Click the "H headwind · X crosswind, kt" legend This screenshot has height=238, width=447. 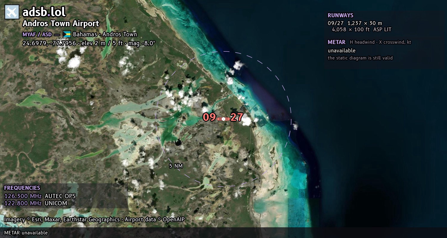[381, 42]
